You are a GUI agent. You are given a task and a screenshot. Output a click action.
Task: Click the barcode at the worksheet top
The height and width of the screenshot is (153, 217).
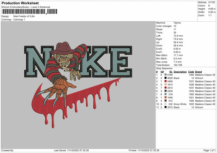pyautogui.click(x=29, y=12)
